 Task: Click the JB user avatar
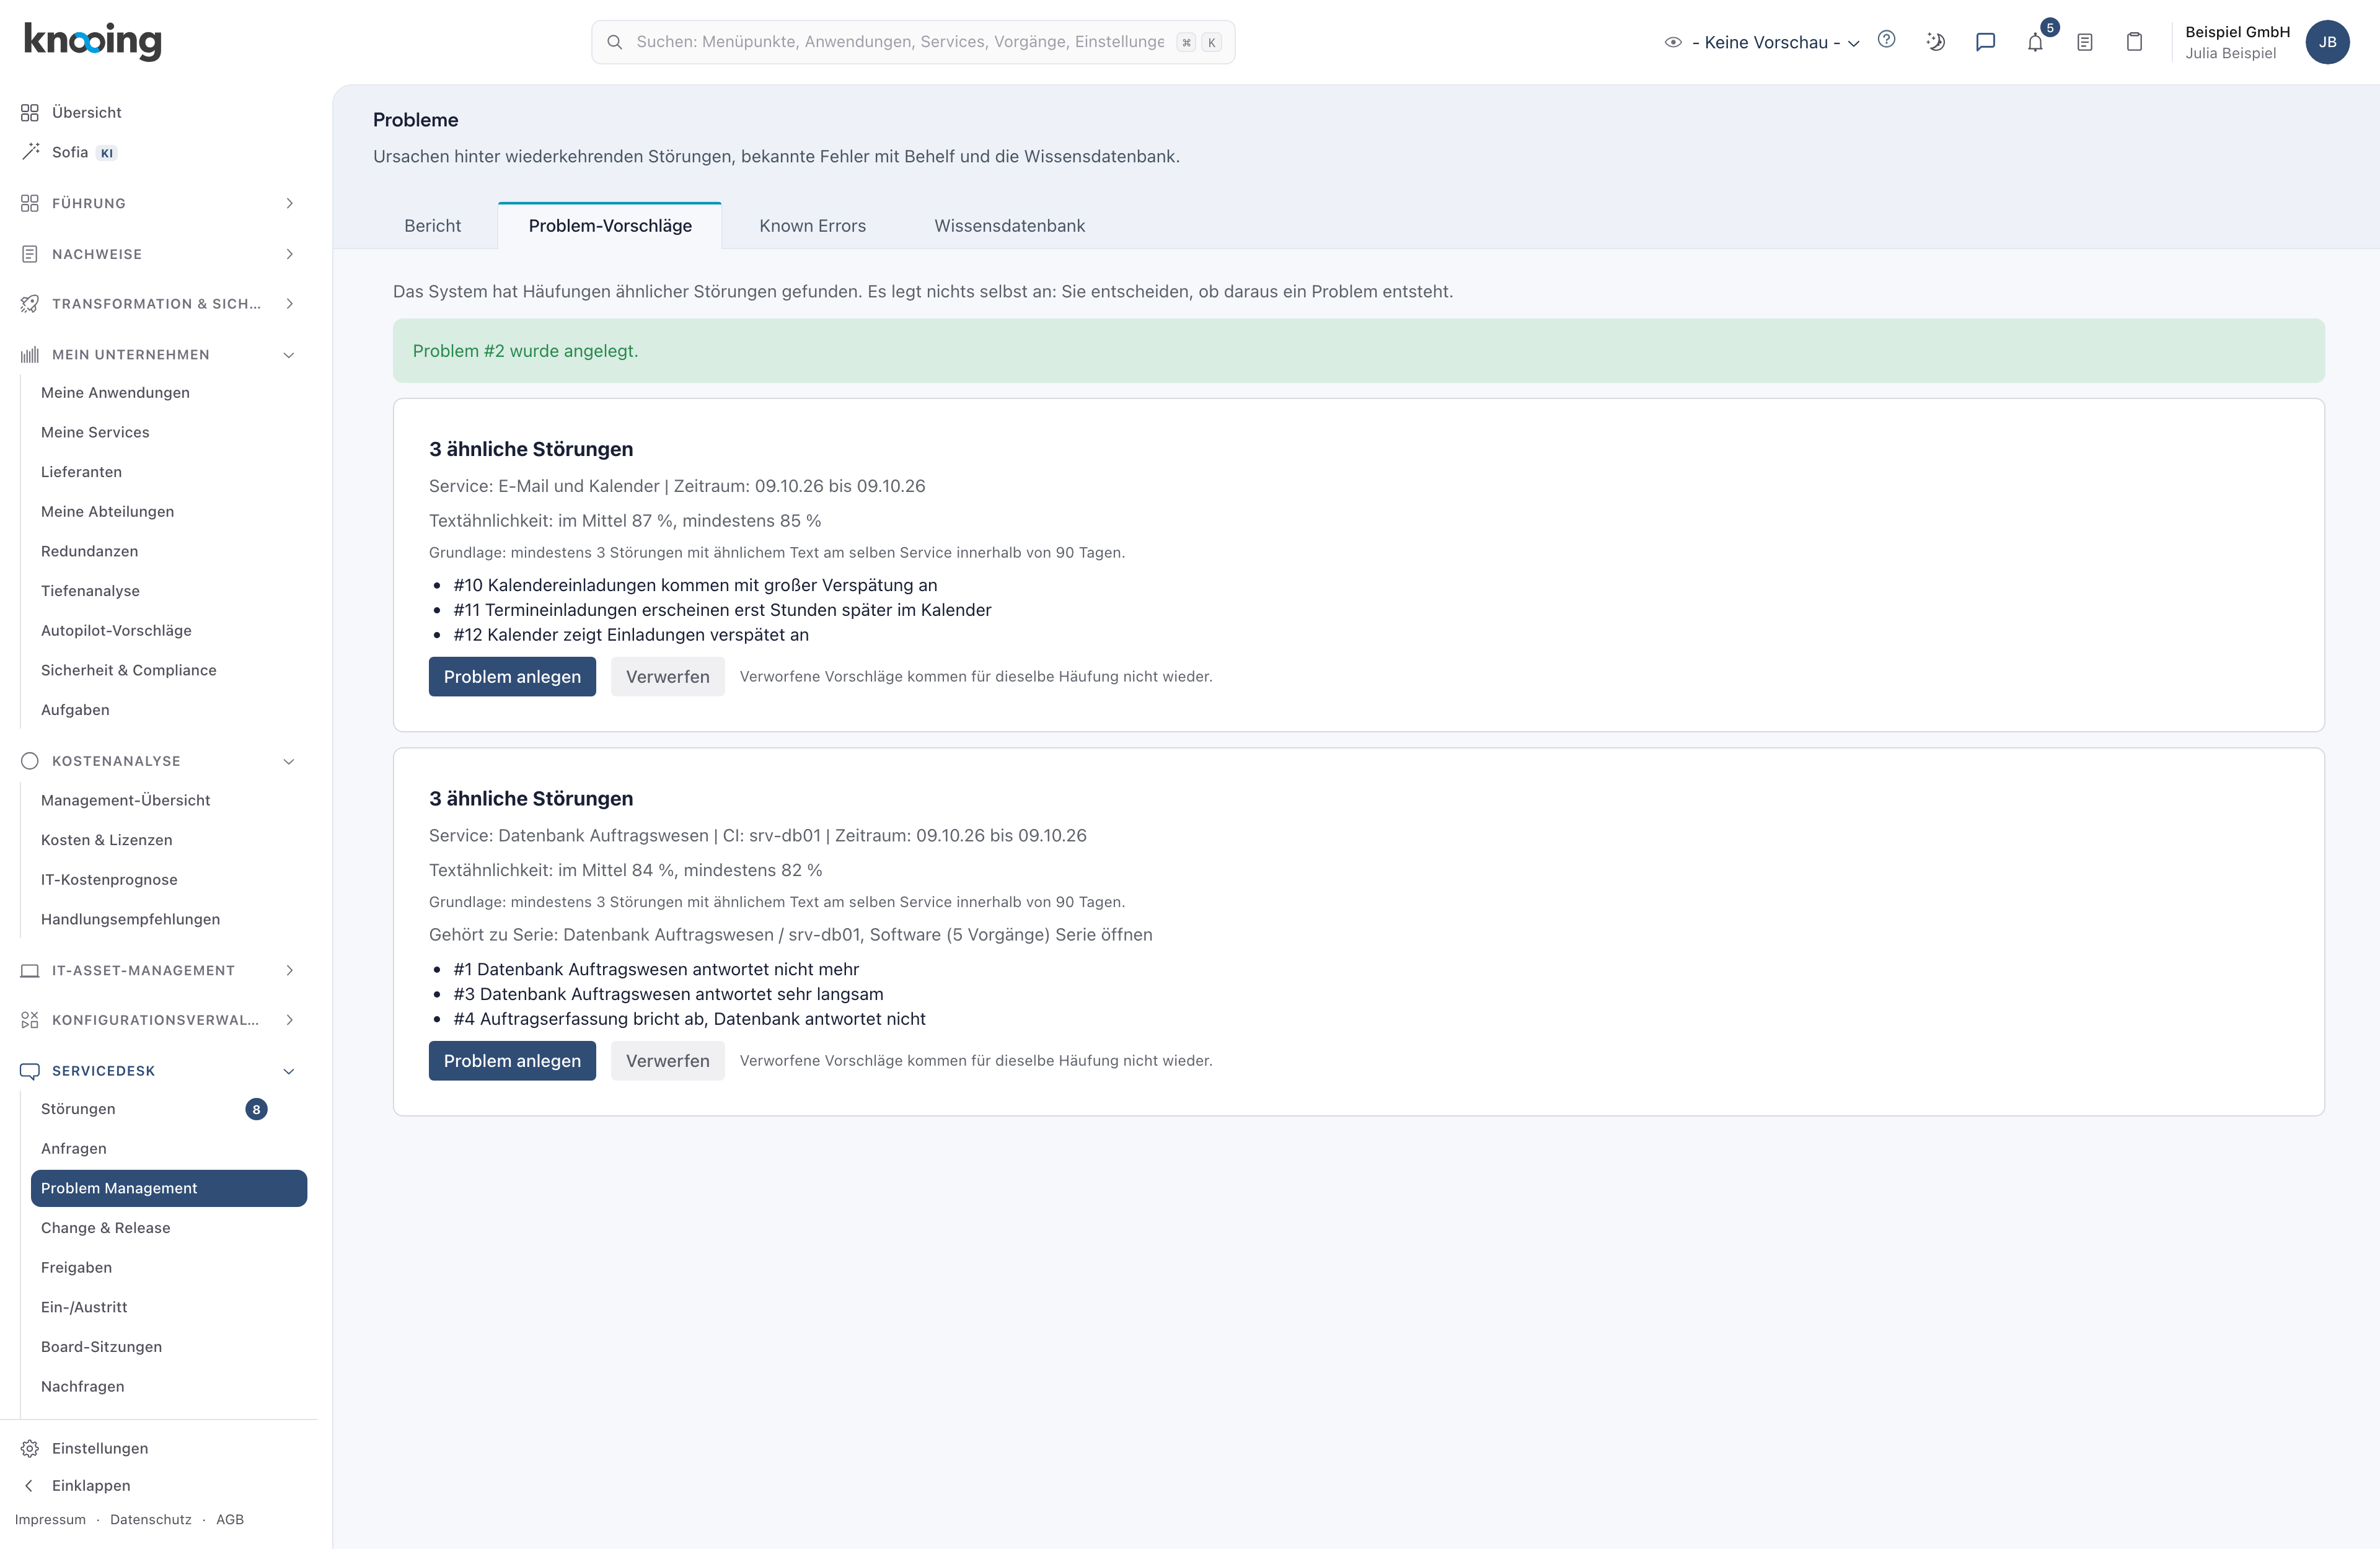pos(2327,42)
